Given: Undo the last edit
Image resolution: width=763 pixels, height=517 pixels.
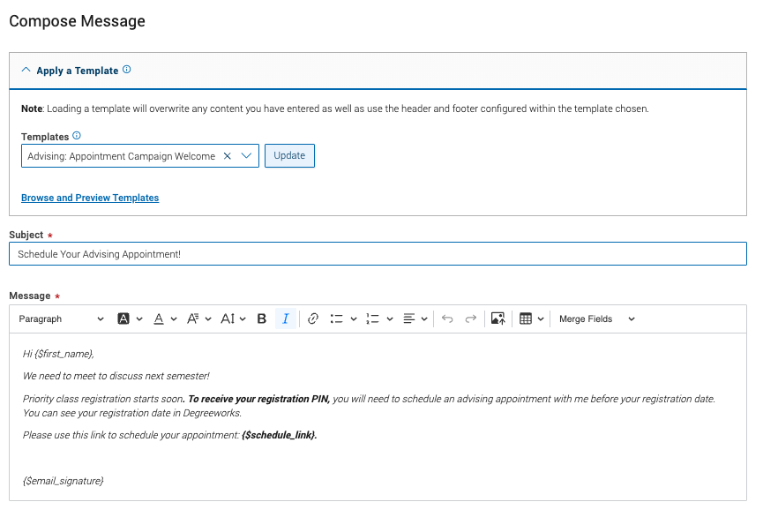Looking at the screenshot, I should click(x=447, y=318).
